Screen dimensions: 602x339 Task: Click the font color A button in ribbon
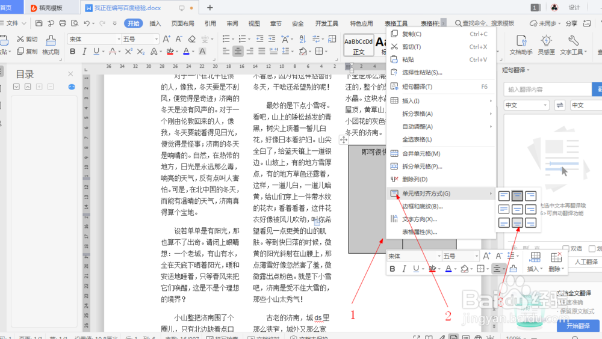186,51
